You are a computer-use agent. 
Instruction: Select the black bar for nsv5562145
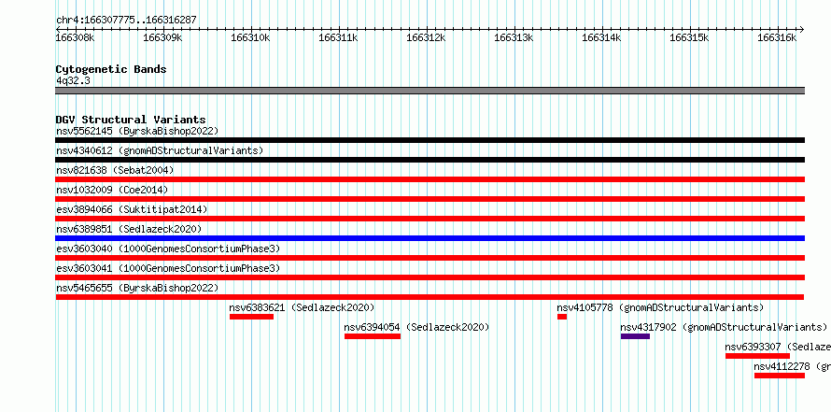(430, 140)
